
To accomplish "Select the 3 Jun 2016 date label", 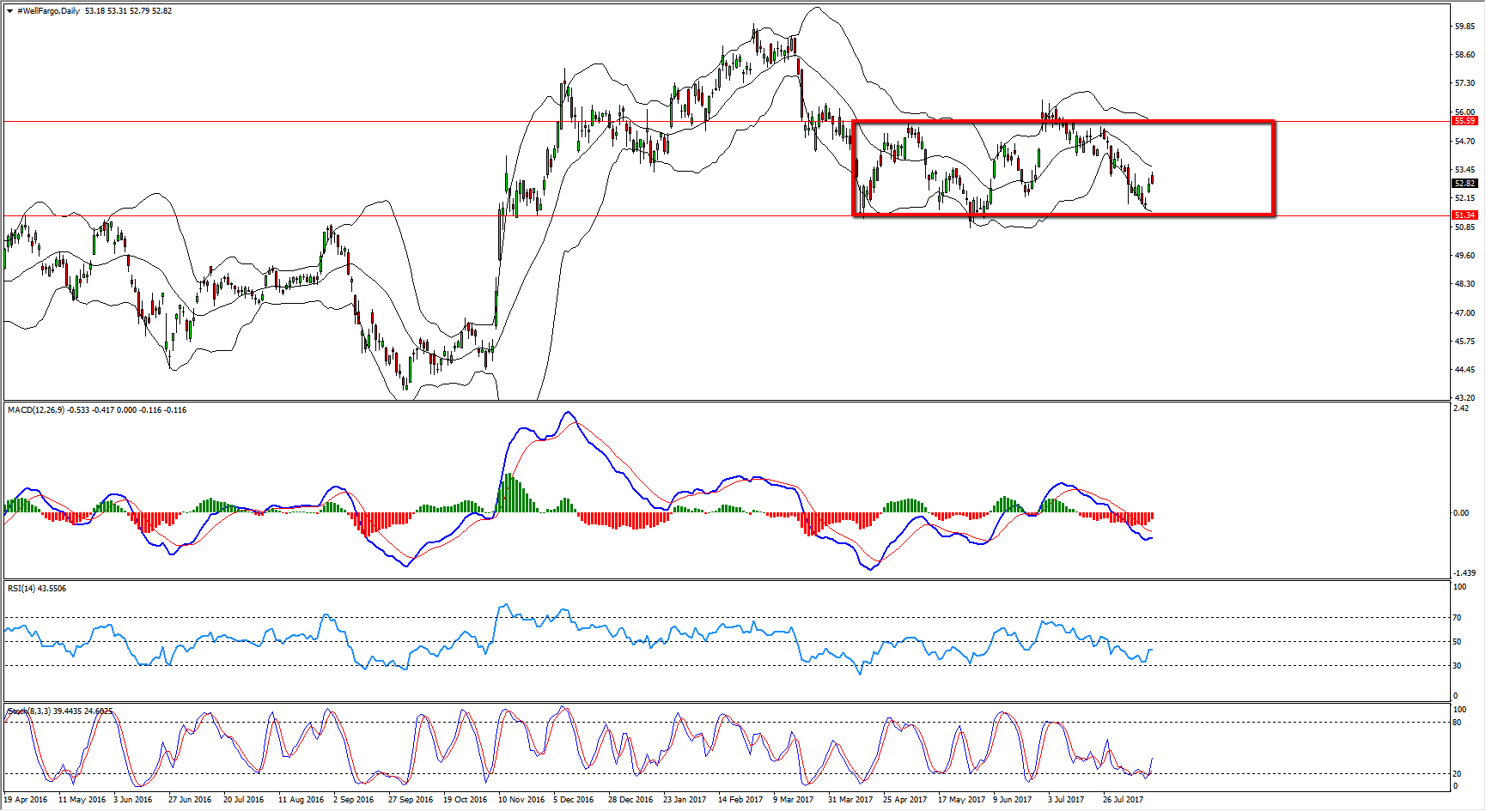I will (133, 800).
